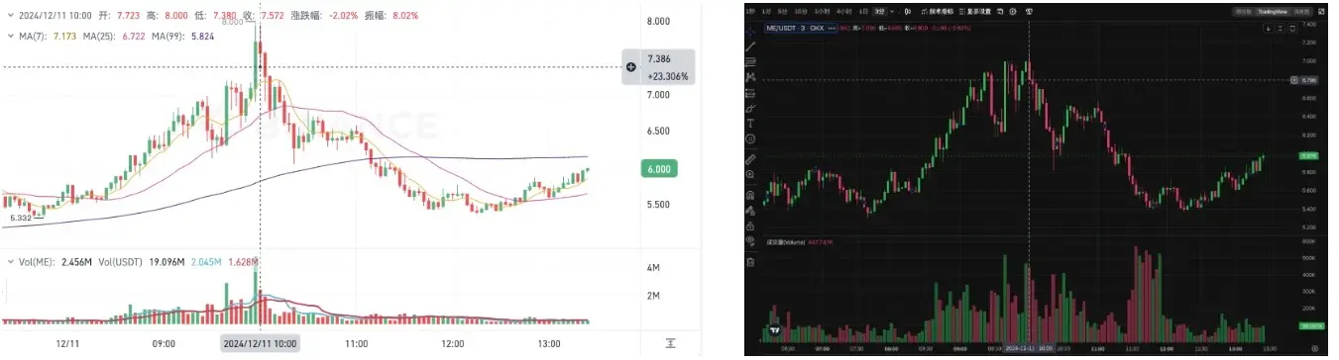
Task: Open the 显示设置 display settings button
Action: point(975,12)
